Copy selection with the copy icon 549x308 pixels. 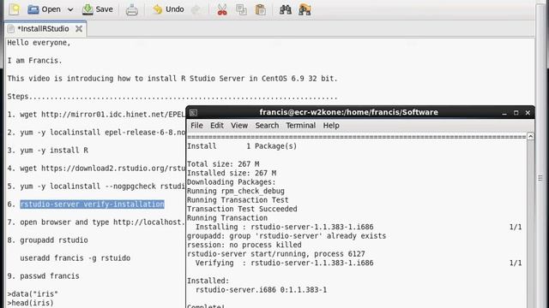click(241, 9)
